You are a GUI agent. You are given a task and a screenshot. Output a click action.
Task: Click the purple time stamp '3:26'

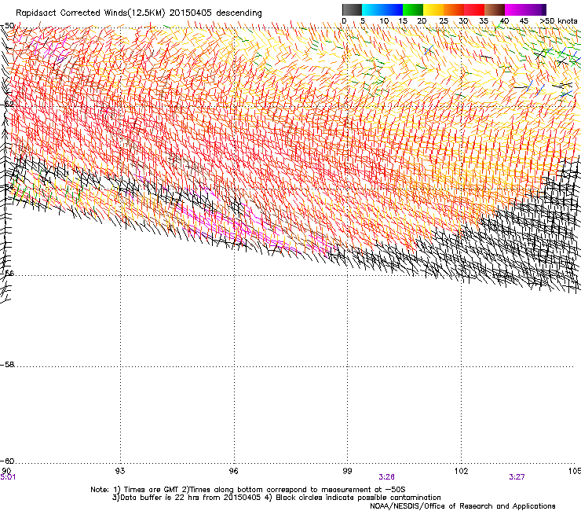386,477
